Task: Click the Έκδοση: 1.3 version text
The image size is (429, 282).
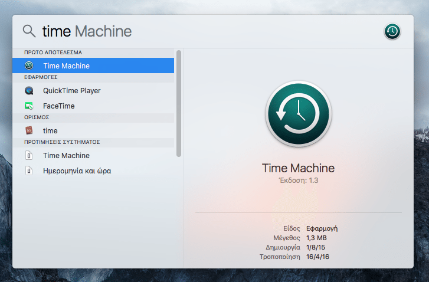Action: point(299,181)
